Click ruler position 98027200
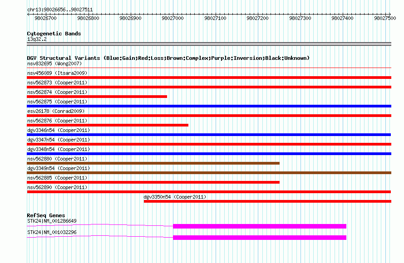Screen dimensions: 404x263 point(257,18)
